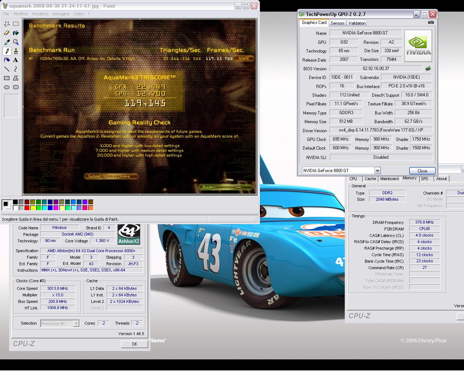Viewport: 464px width, 371px height.
Task: Select the Curve tool in Paint
Action: [x=16, y=69]
